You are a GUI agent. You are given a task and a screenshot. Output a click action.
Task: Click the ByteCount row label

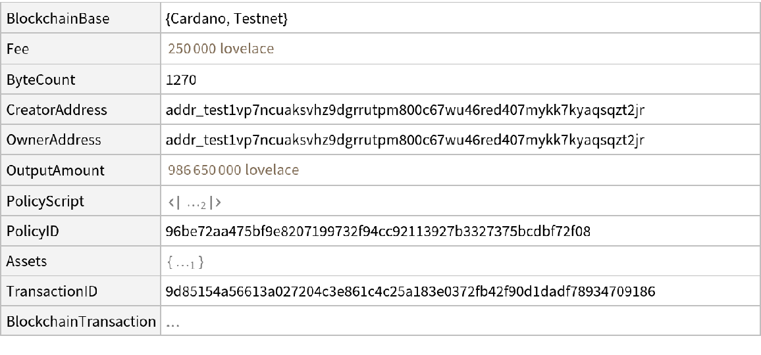click(x=41, y=80)
